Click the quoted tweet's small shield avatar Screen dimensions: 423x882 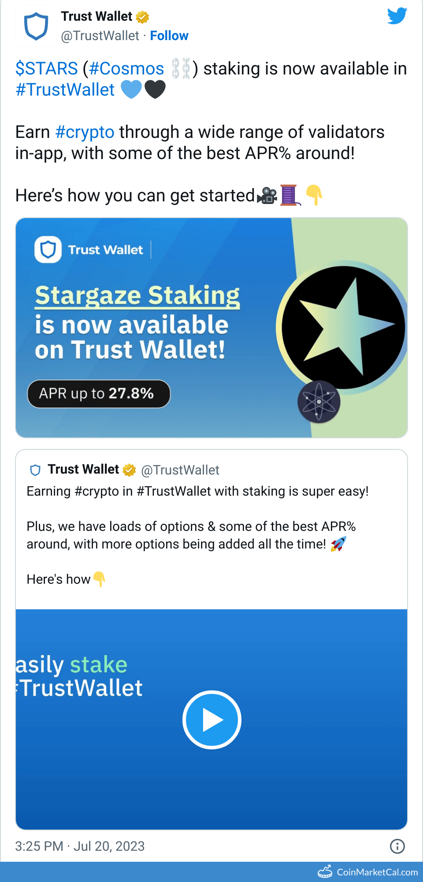click(35, 470)
